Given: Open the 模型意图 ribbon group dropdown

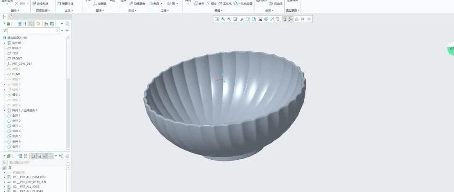Looking at the screenshot, I should click(x=293, y=10).
